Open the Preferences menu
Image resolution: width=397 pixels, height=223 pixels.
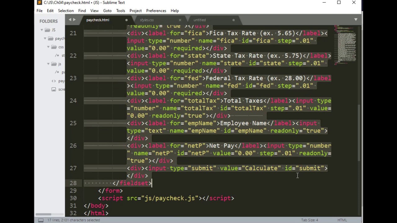156,11
